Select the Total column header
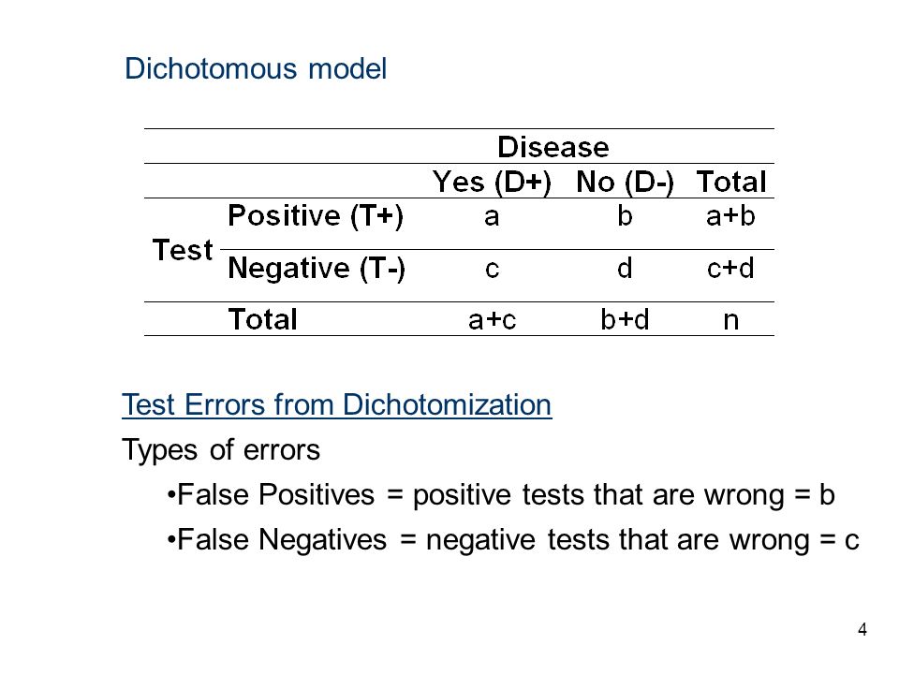 pyautogui.click(x=731, y=182)
